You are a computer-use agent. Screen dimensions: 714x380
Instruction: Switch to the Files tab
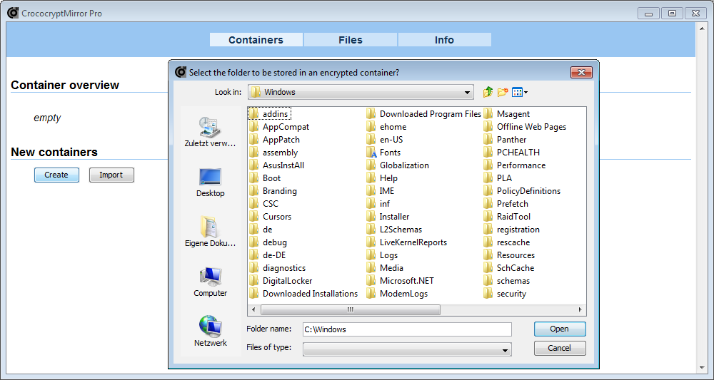tap(350, 40)
